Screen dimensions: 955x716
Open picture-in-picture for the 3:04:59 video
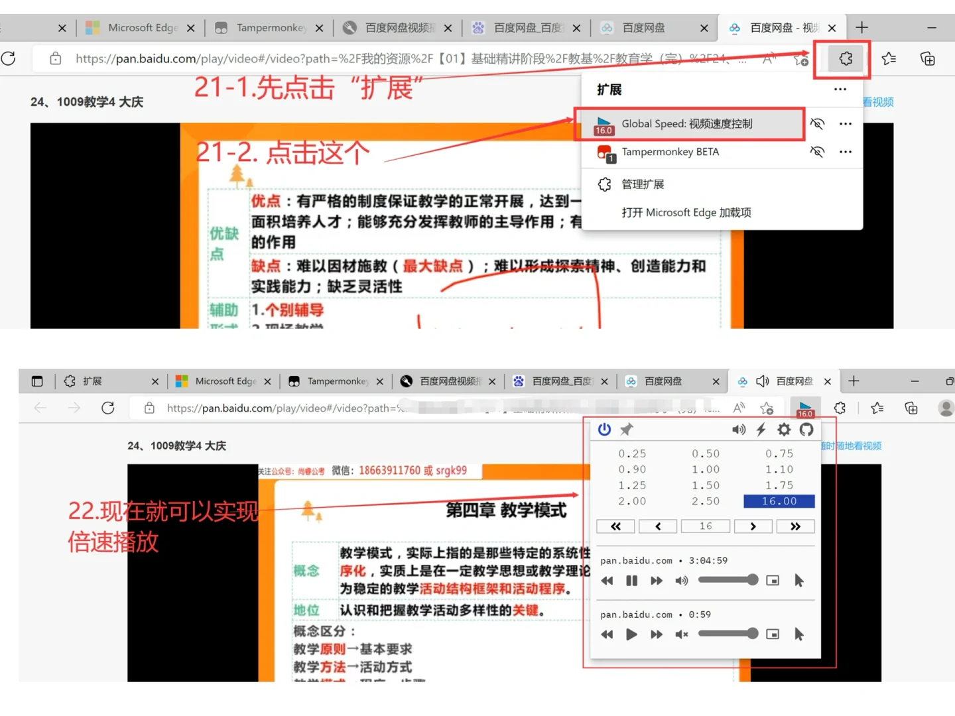pos(773,580)
